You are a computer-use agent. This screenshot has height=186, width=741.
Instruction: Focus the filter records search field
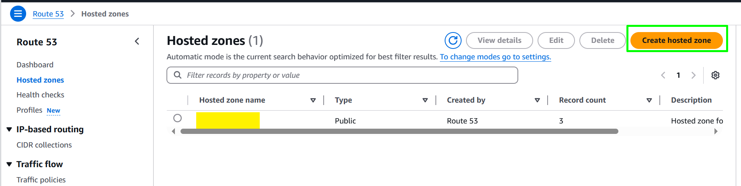pyautogui.click(x=342, y=75)
